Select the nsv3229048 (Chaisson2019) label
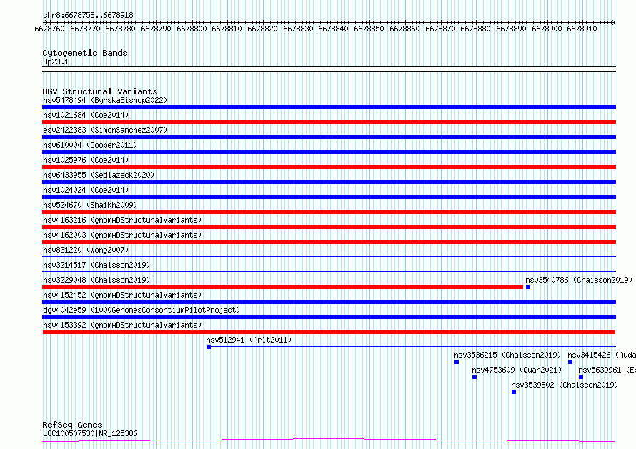636x449 pixels. point(96,280)
